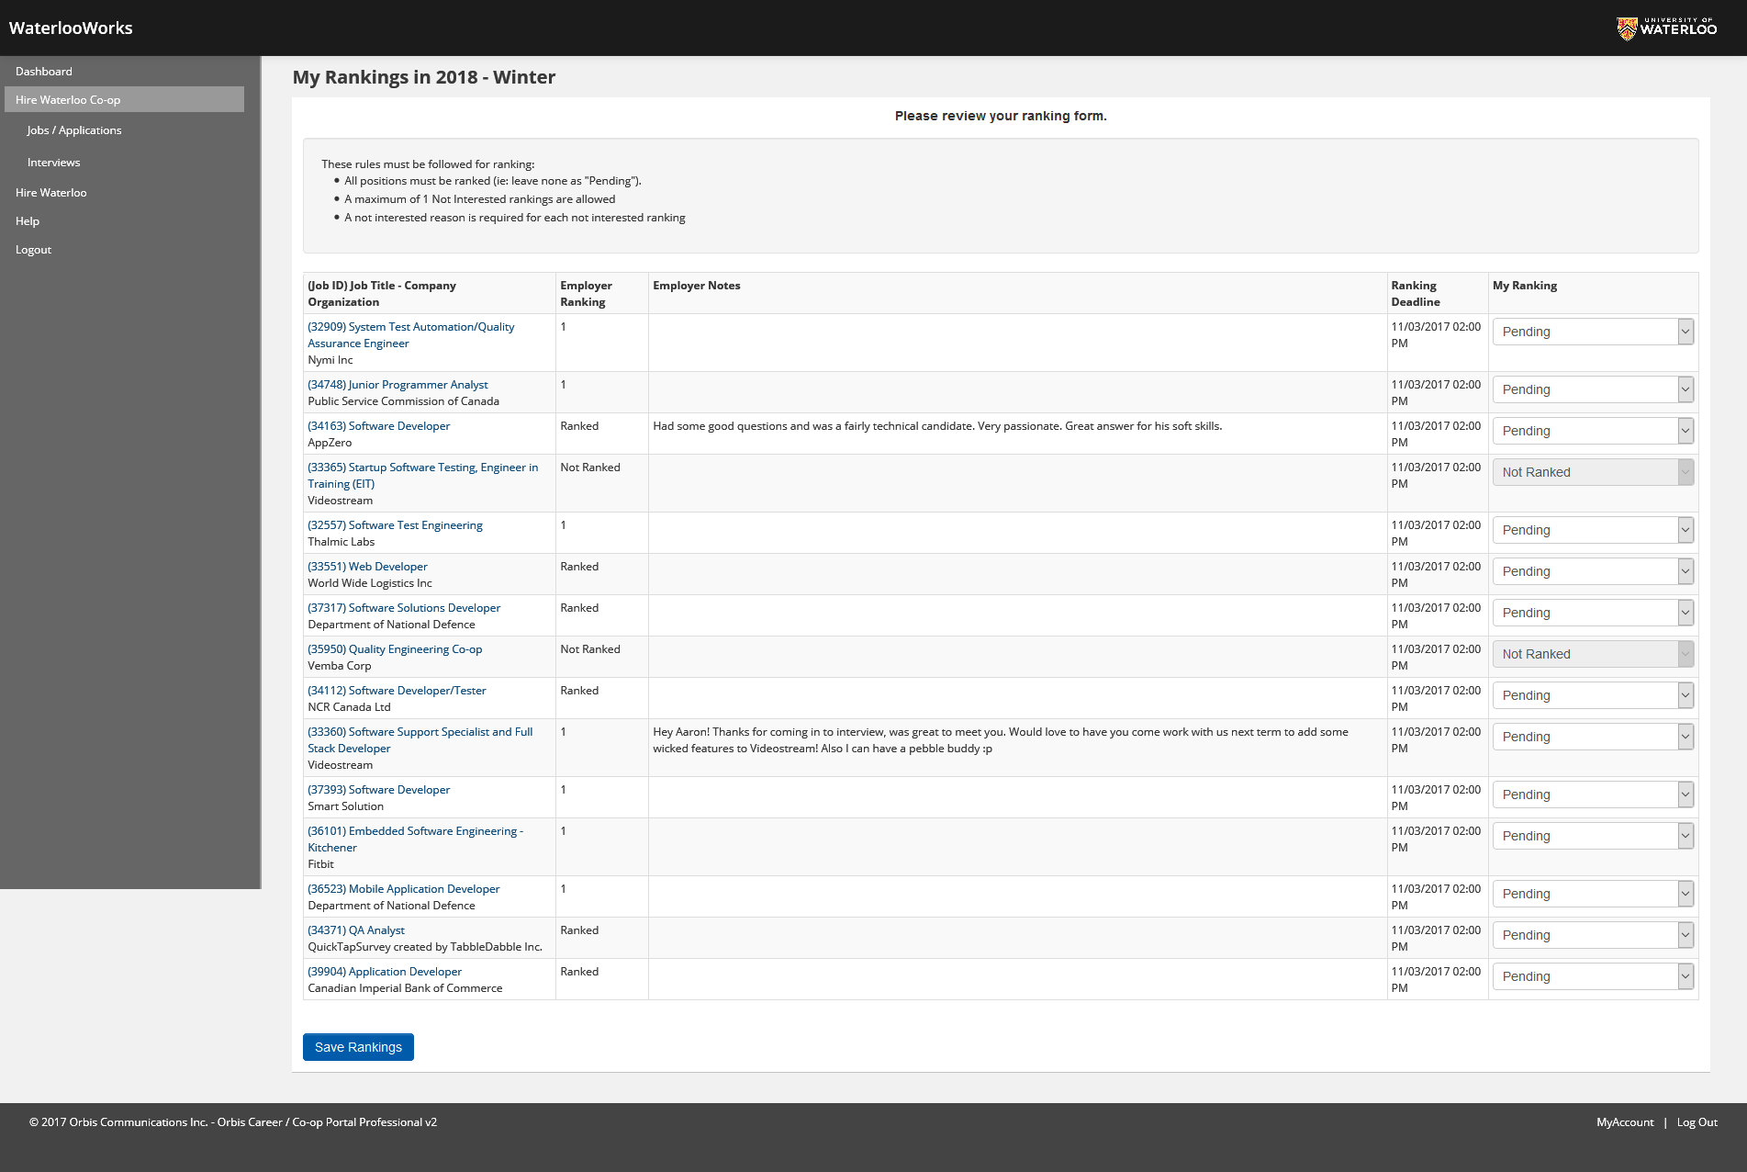Open Help in the sidebar
1747x1172 pixels.
28,221
